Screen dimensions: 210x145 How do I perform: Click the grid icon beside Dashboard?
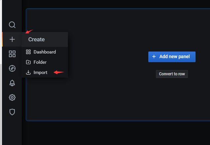coord(28,52)
